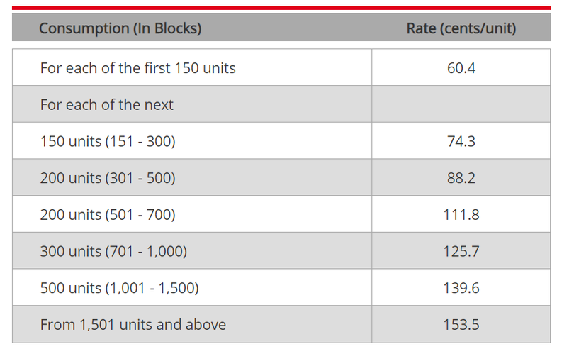Click the red bar above the table header

click(x=281, y=8)
